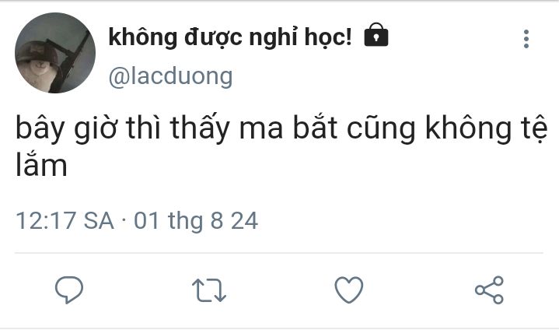The image size is (559, 330).
Task: Retweet this post using the arrows icon
Action: tap(209, 290)
